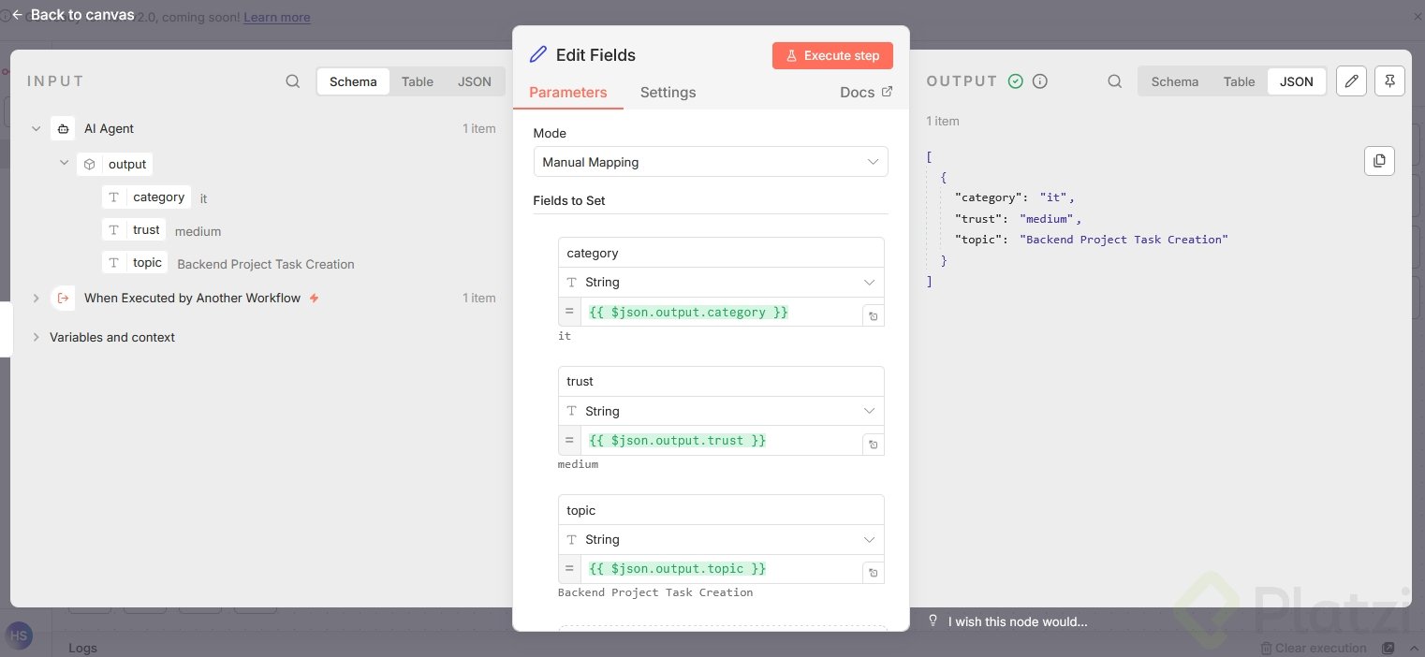The image size is (1425, 657).
Task: Click the equals sign on category expression
Action: tap(569, 312)
